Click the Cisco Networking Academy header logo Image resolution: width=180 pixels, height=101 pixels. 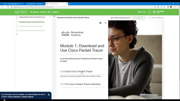click(x=21, y=12)
